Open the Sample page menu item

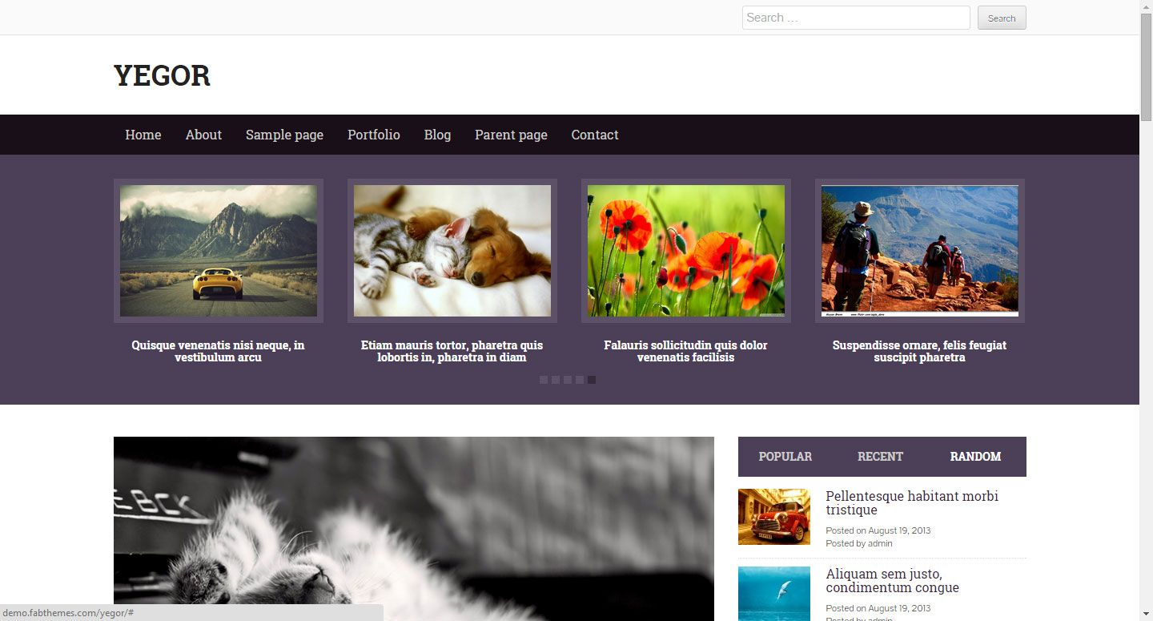pos(284,135)
